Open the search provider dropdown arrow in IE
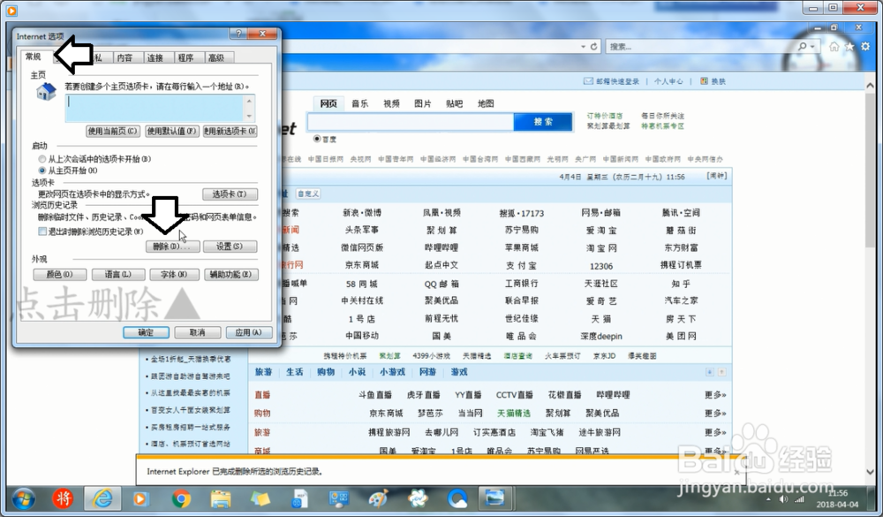The width and height of the screenshot is (883, 517). (x=812, y=47)
